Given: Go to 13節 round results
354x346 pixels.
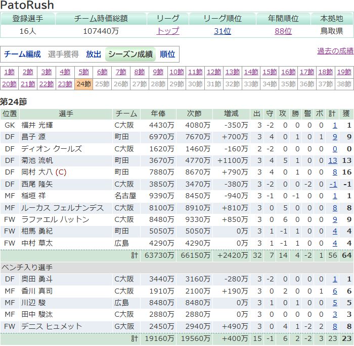Looking at the screenshot, I should pyautogui.click(x=232, y=72).
